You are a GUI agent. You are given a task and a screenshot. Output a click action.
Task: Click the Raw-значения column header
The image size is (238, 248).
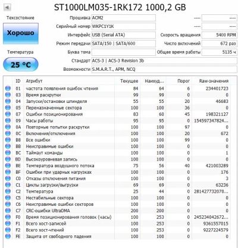click(x=214, y=81)
